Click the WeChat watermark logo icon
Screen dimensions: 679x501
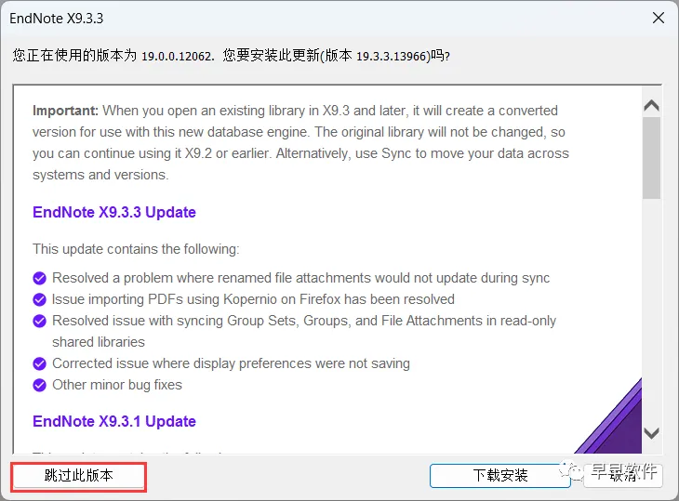tap(569, 470)
